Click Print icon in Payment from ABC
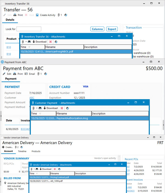 click(15, 74)
